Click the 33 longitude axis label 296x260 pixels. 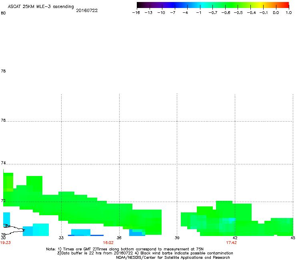tap(61, 238)
